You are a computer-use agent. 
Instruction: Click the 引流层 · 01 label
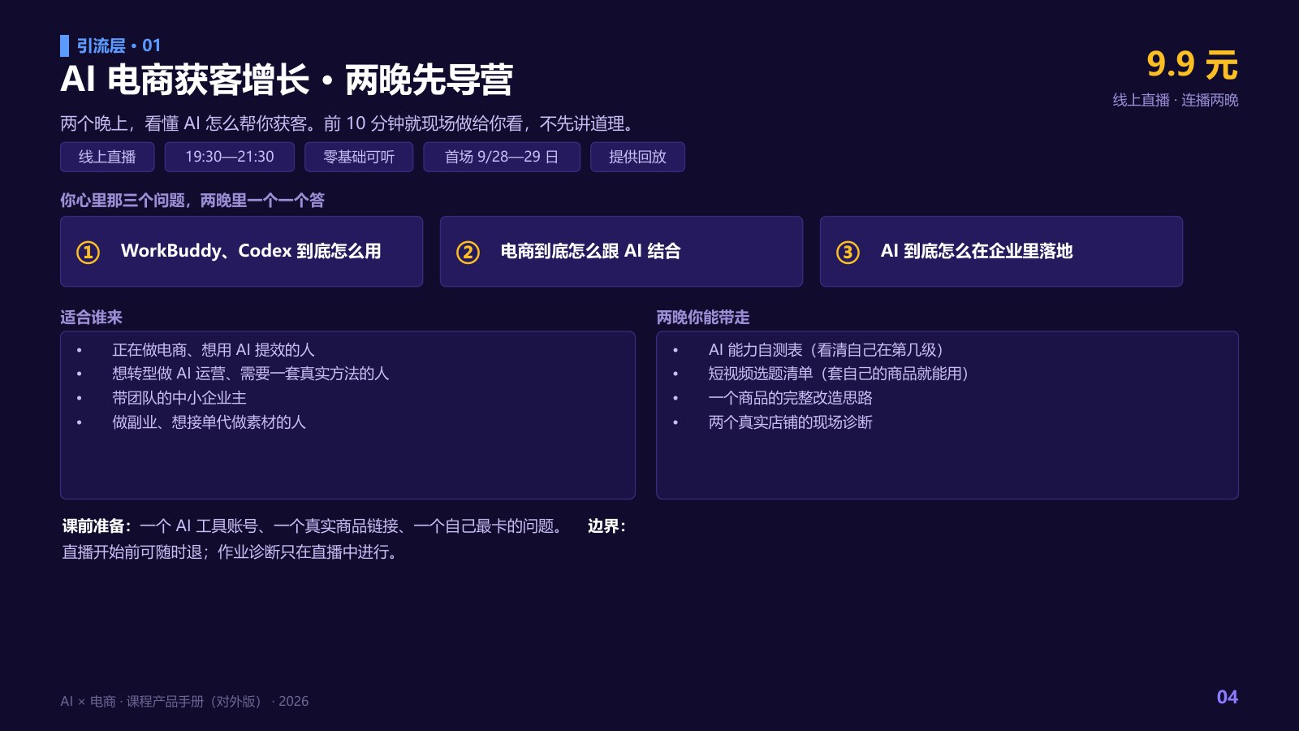(119, 45)
